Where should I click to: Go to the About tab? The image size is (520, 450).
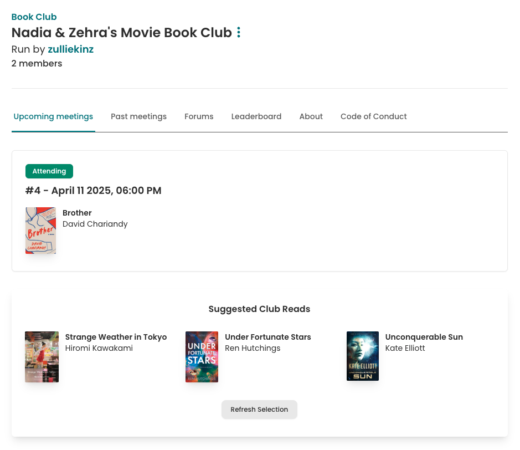click(311, 116)
